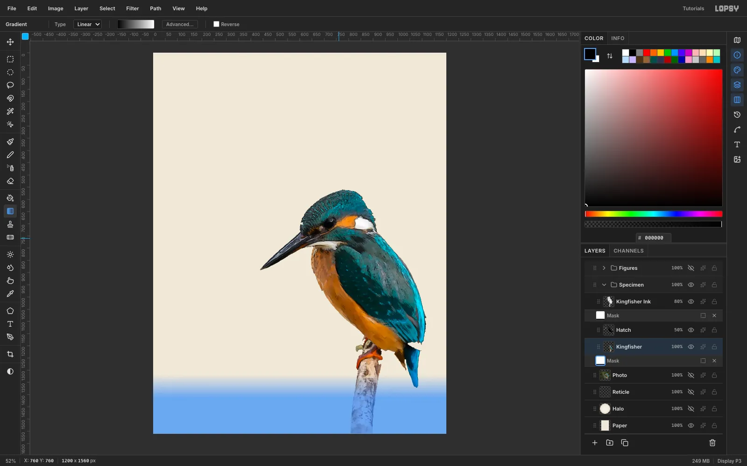
Task: Select the Brush tool
Action: (x=10, y=142)
